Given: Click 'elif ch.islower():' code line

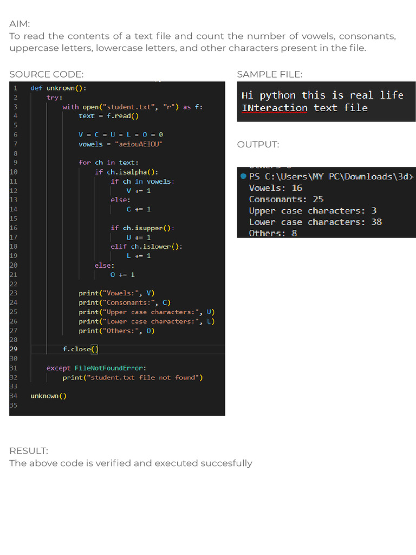Looking at the screenshot, I should click(146, 247).
